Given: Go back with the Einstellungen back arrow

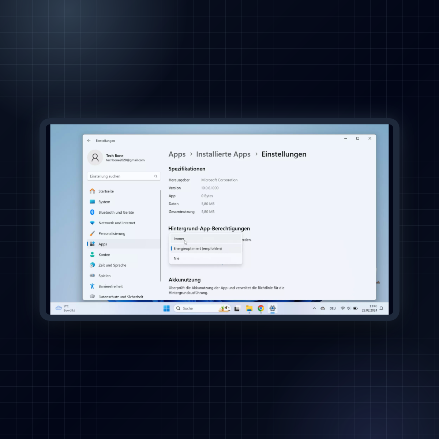Looking at the screenshot, I should pyautogui.click(x=89, y=140).
